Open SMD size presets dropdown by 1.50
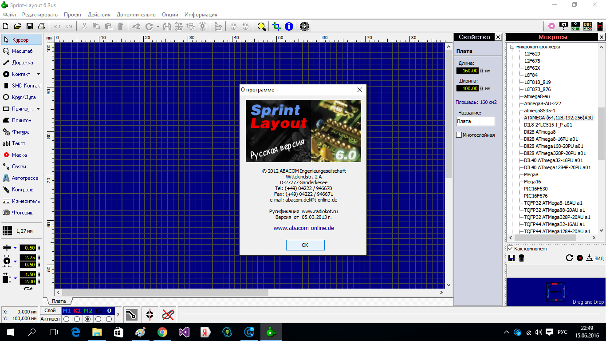The width and height of the screenshot is (606, 341). [x=15, y=278]
